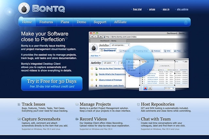
Task: Click the Record Videos camera icon
Action: tap(77, 119)
